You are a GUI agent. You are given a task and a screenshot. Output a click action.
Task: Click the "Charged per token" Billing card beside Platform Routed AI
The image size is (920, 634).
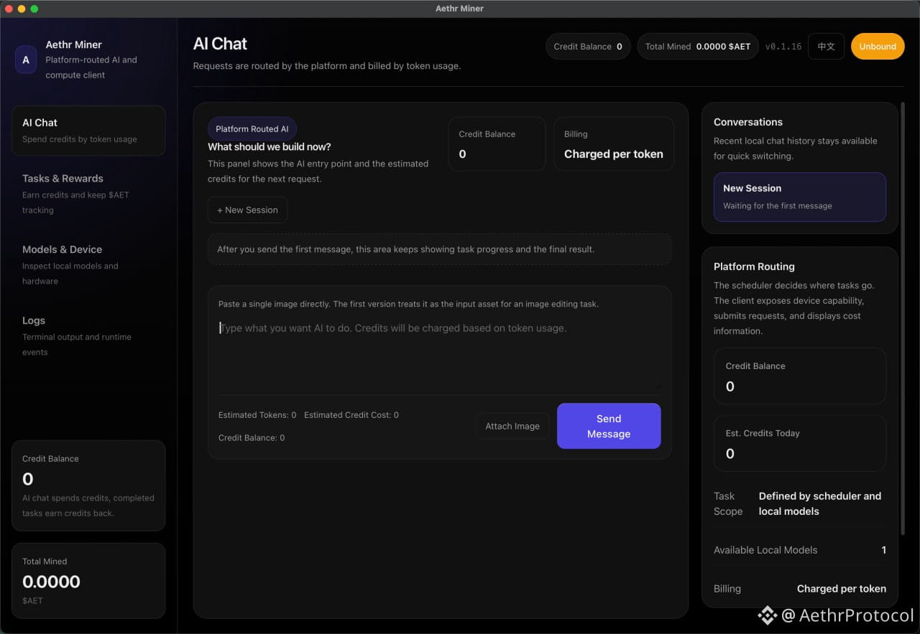(x=614, y=144)
